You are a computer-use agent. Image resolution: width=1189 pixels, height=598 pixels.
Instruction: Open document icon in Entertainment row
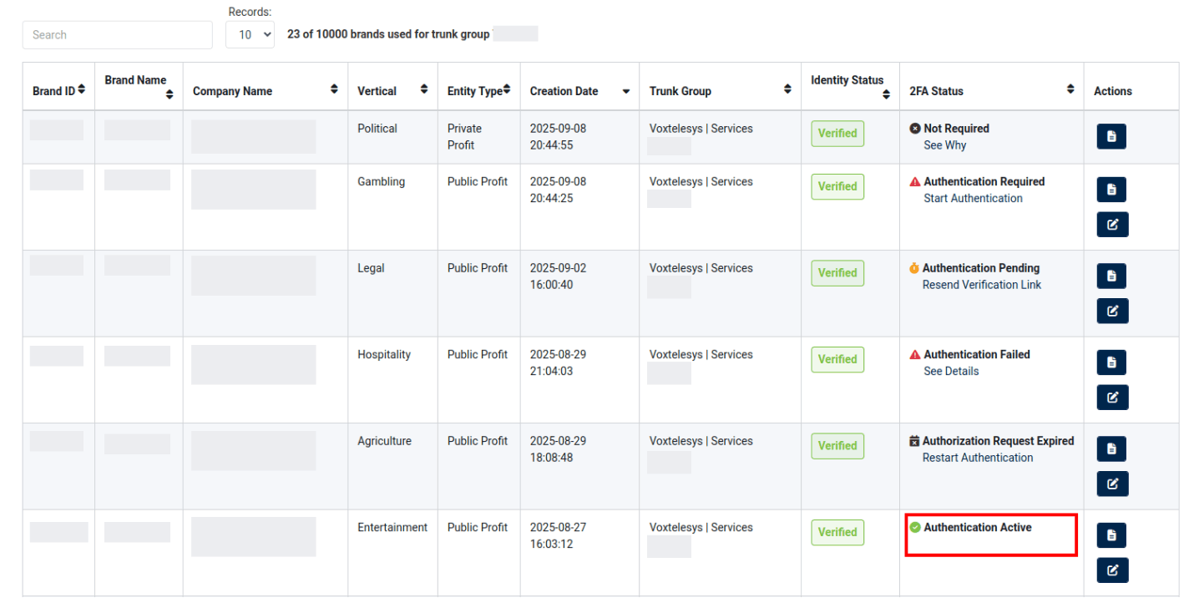[1111, 535]
